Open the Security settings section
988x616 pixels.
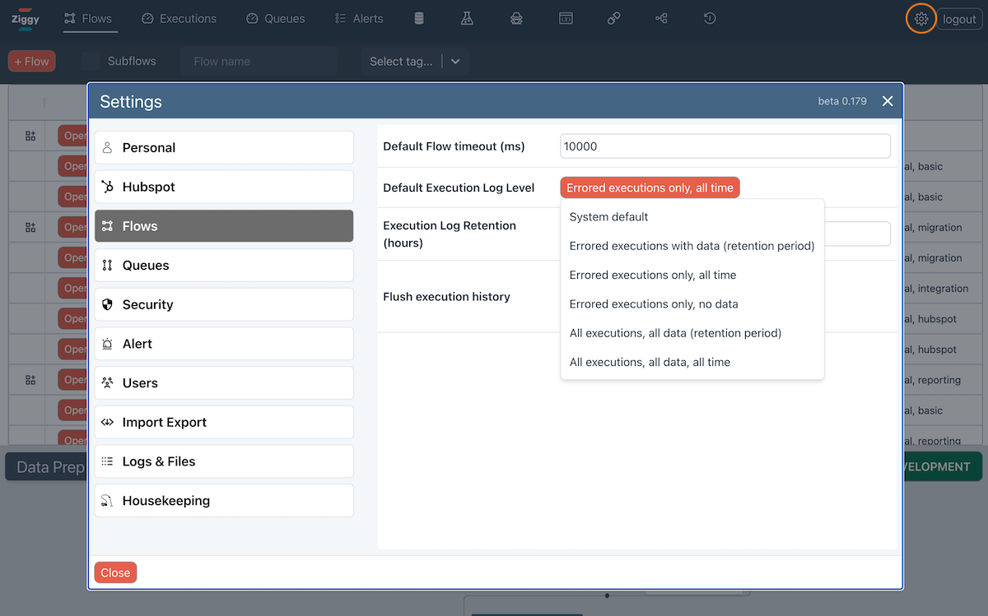224,304
